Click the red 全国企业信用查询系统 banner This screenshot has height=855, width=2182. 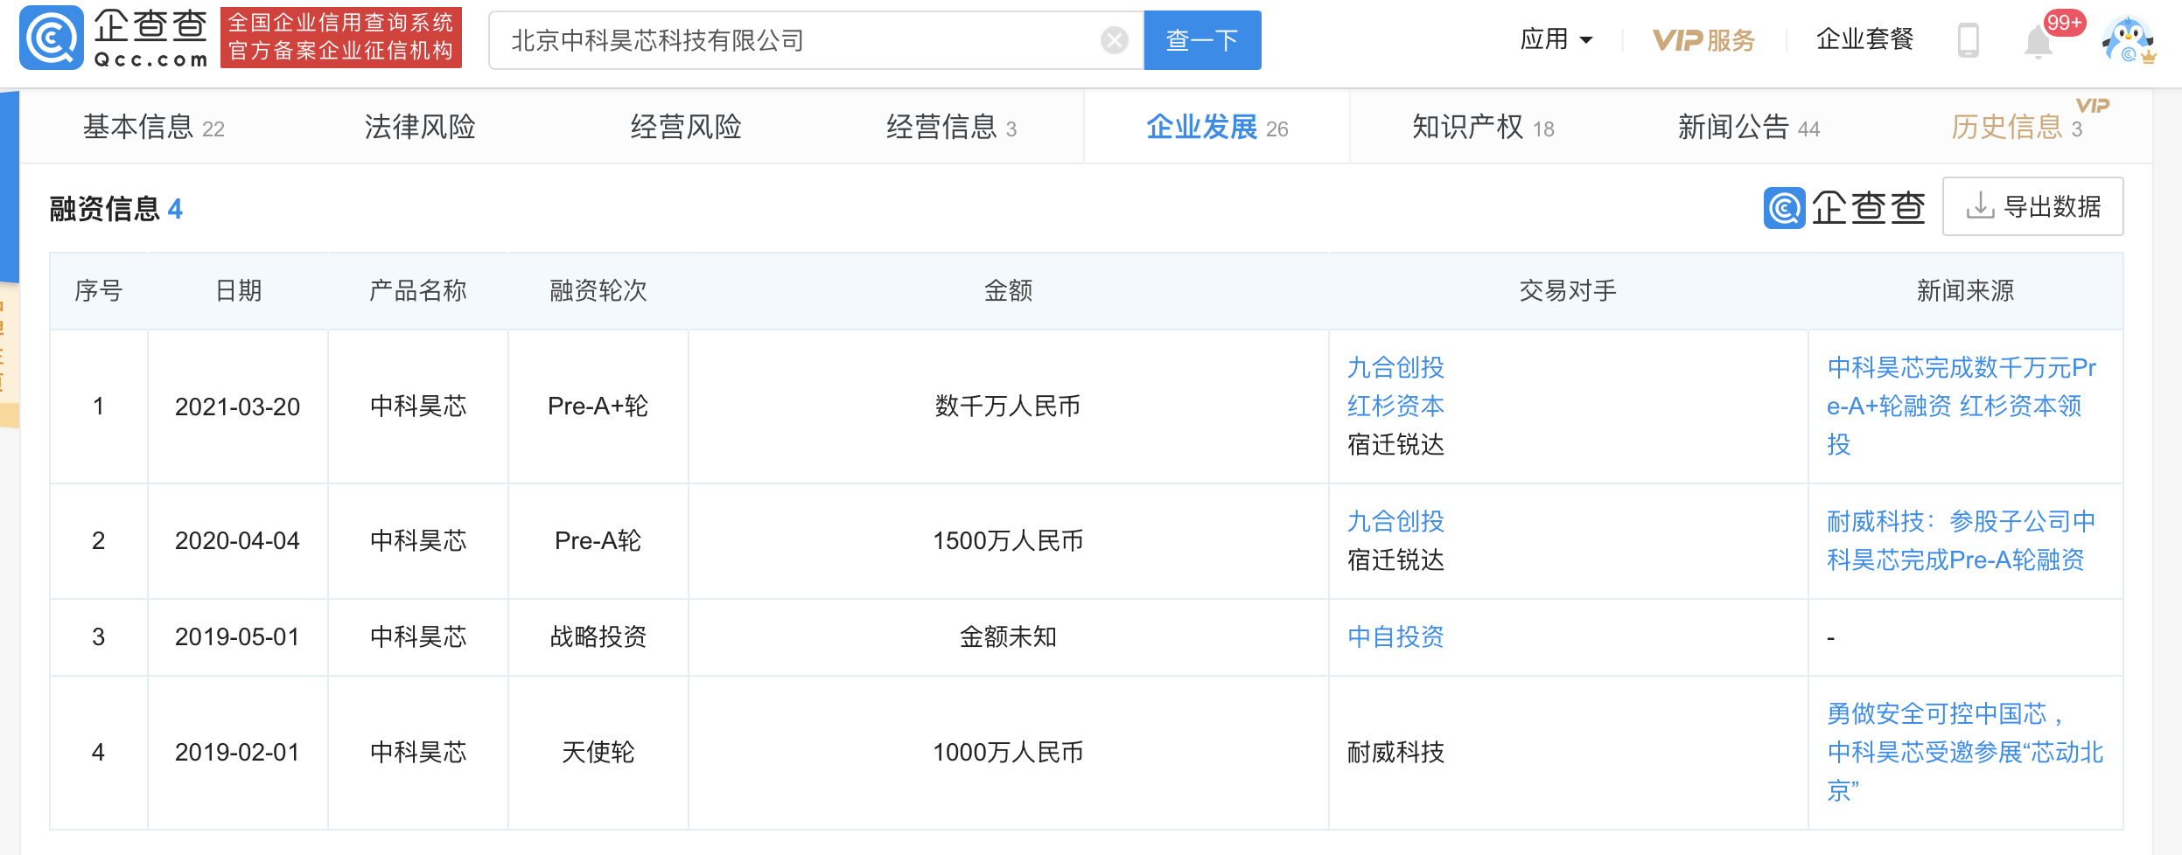(340, 38)
